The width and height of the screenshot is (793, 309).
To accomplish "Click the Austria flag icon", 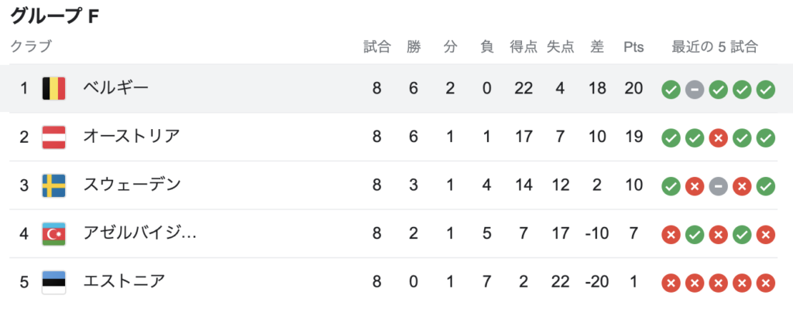I will point(53,137).
